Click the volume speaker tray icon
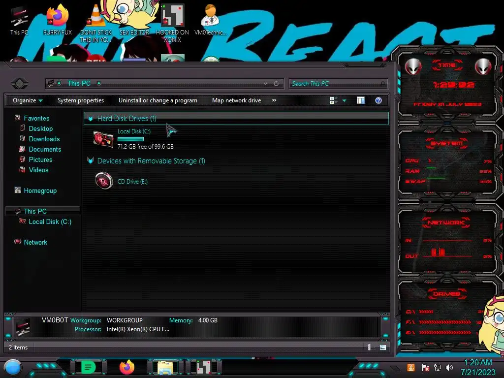504x378 pixels. [x=449, y=367]
